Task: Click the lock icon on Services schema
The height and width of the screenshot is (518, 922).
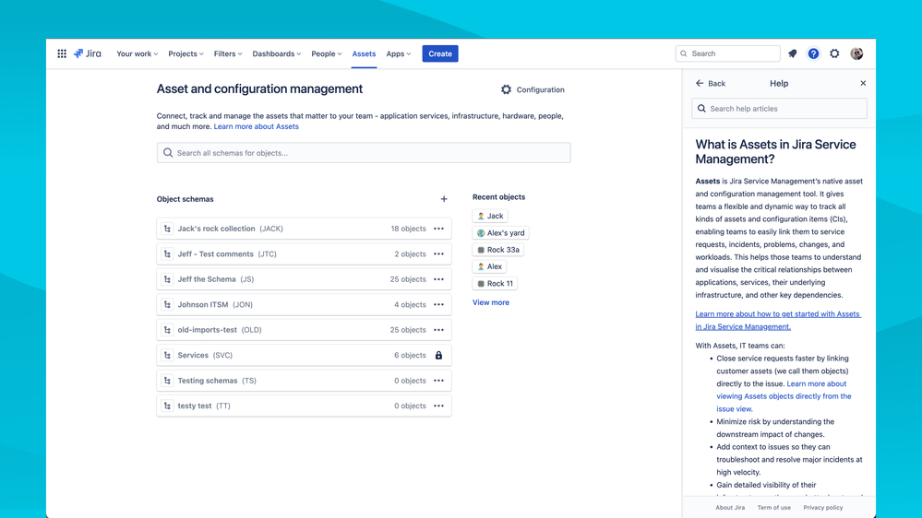Action: pyautogui.click(x=438, y=355)
